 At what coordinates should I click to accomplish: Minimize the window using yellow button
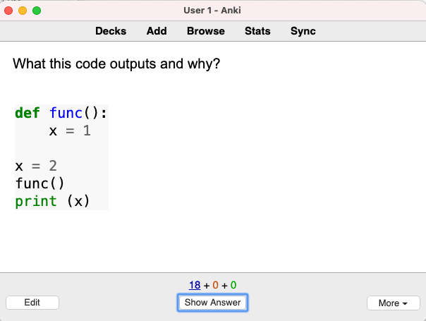(23, 11)
